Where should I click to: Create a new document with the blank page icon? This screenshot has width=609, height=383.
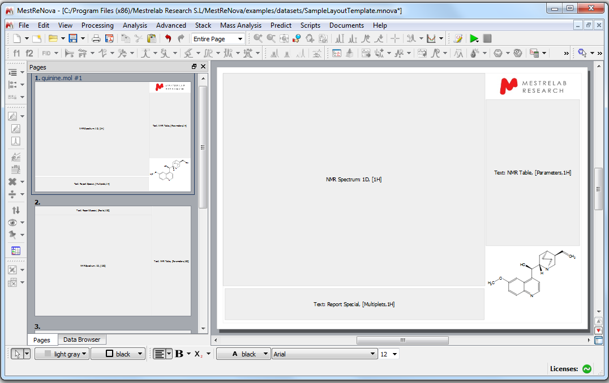(17, 38)
